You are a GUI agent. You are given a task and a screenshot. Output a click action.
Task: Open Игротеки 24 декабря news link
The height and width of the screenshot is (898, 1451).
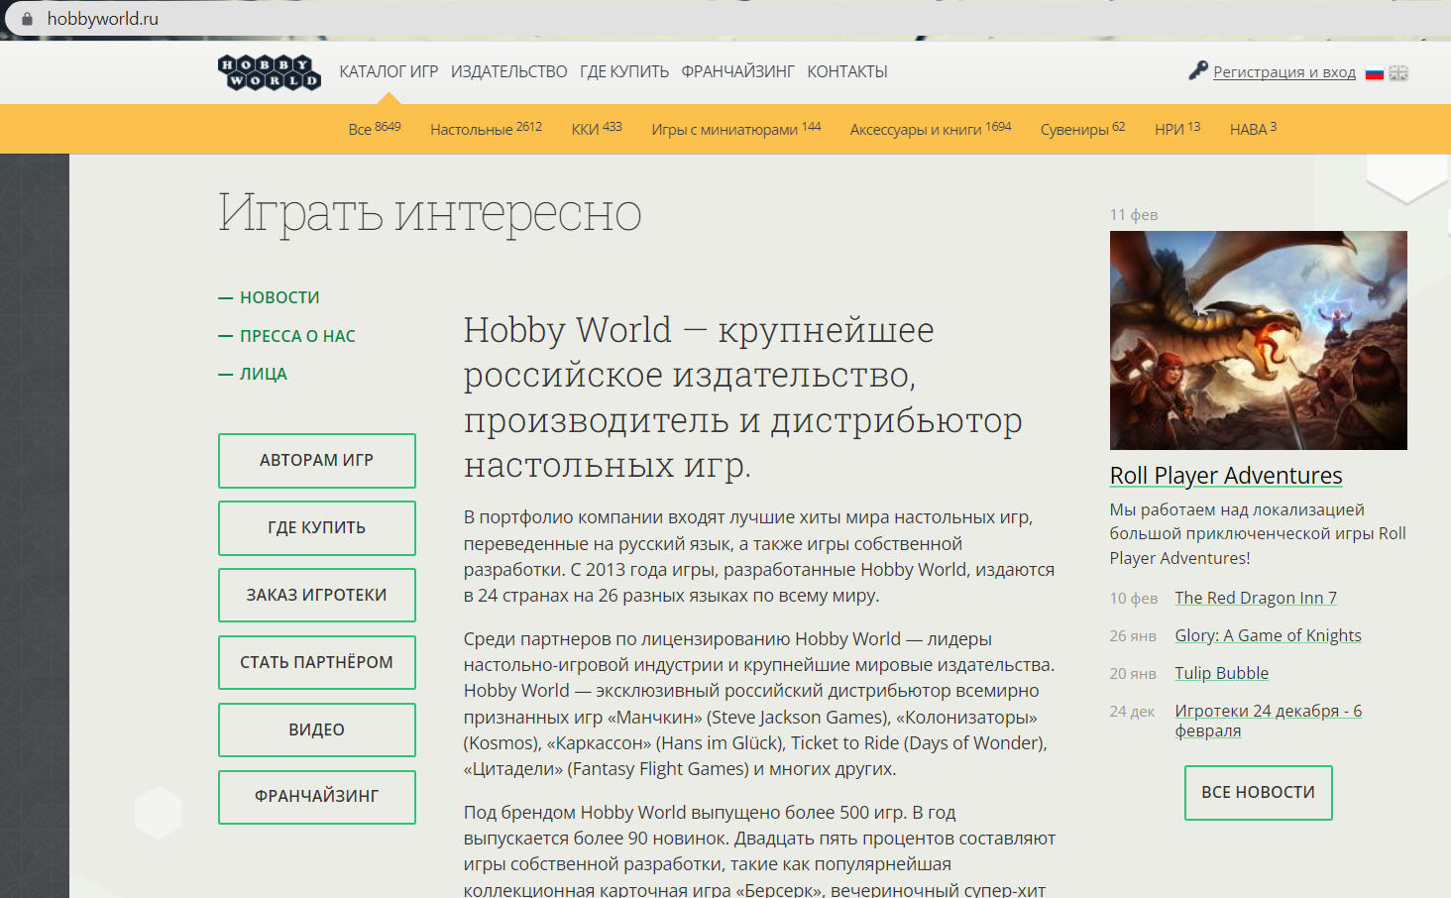1268,721
